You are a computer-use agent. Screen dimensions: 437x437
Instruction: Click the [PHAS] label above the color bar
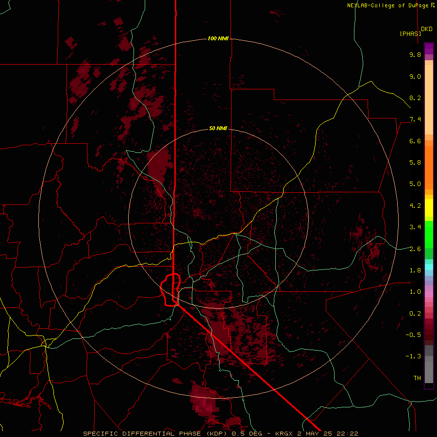click(x=410, y=34)
